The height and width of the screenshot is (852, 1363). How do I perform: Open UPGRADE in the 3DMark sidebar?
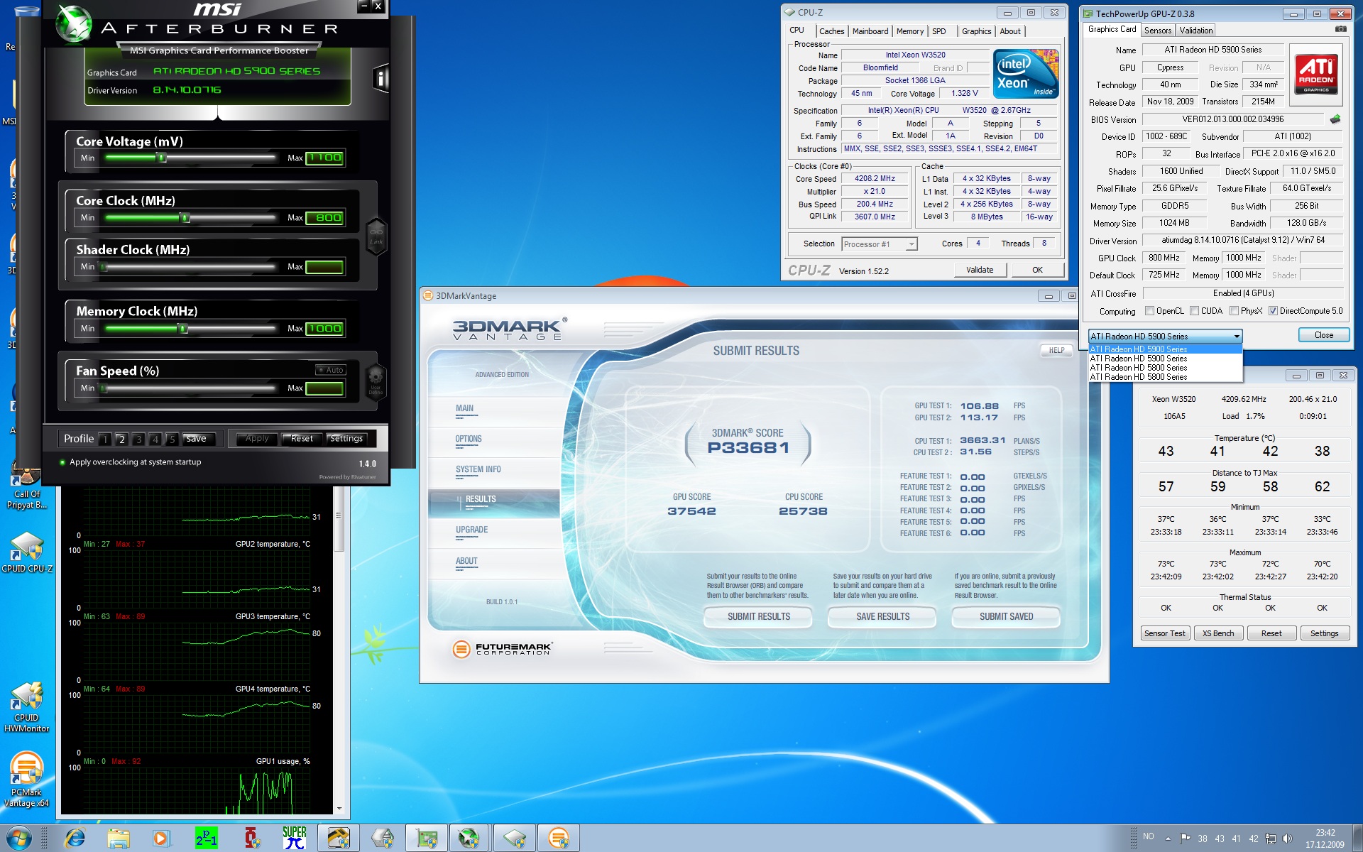471,530
